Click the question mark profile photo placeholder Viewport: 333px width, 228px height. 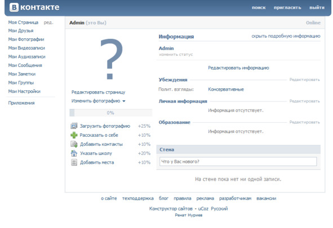click(x=112, y=59)
